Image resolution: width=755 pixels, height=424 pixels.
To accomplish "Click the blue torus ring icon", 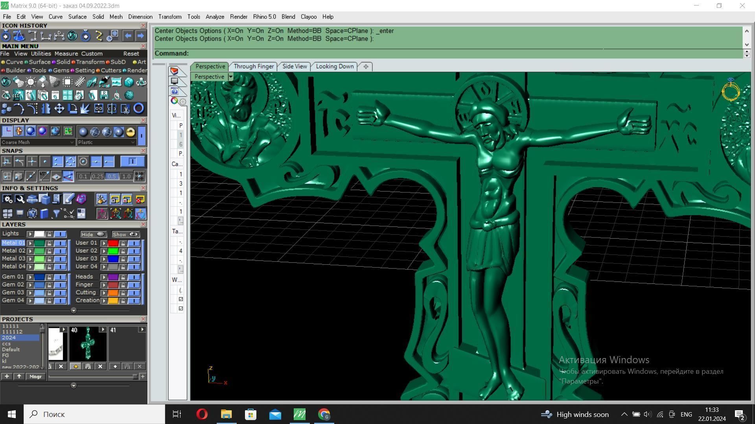I will (x=138, y=109).
